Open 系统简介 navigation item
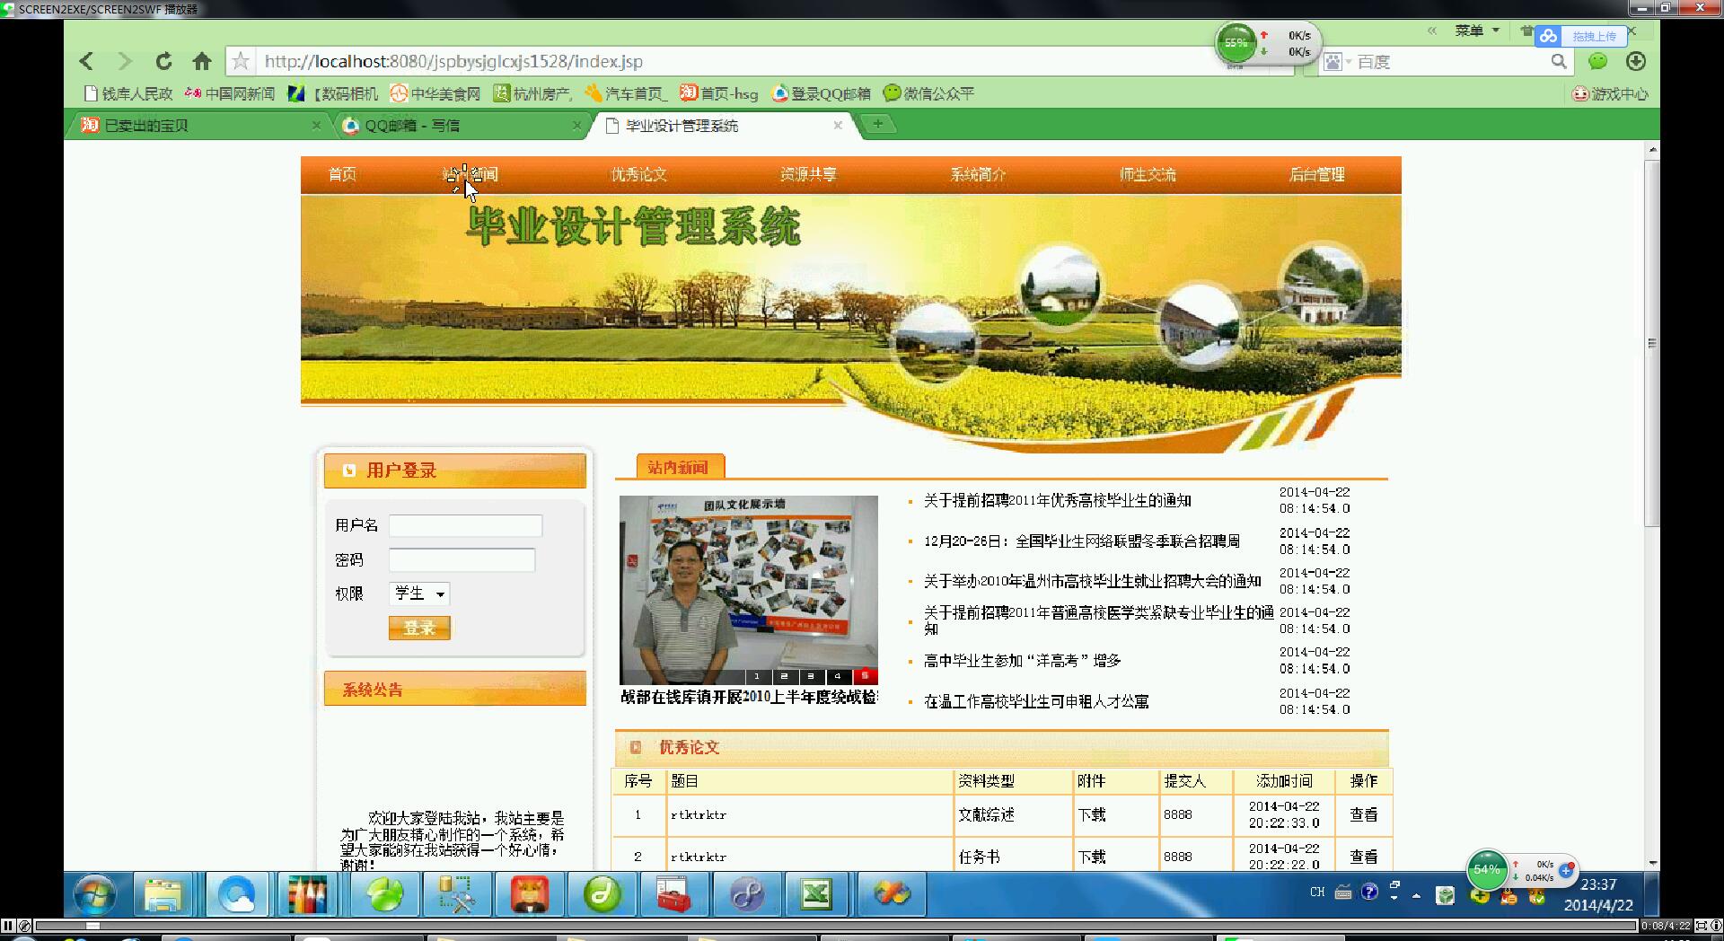 point(978,174)
